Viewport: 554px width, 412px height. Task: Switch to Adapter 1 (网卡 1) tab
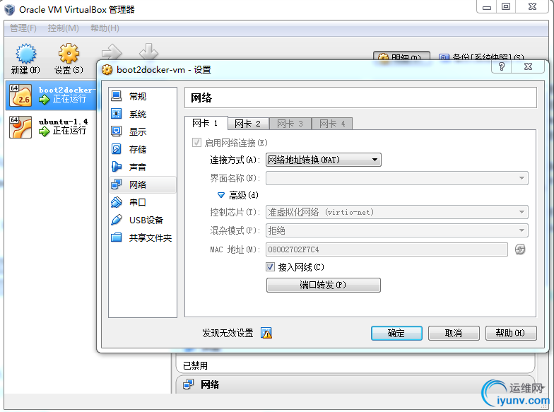(206, 123)
